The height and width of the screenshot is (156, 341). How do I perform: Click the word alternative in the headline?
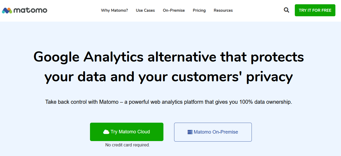click(x=182, y=57)
